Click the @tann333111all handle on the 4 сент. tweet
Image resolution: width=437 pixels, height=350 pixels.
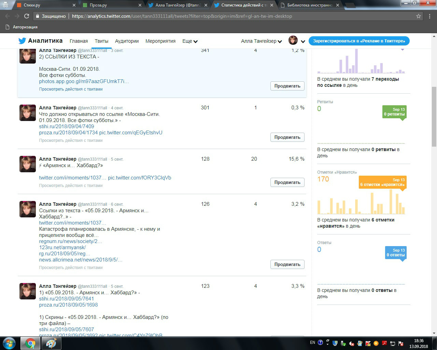(93, 108)
